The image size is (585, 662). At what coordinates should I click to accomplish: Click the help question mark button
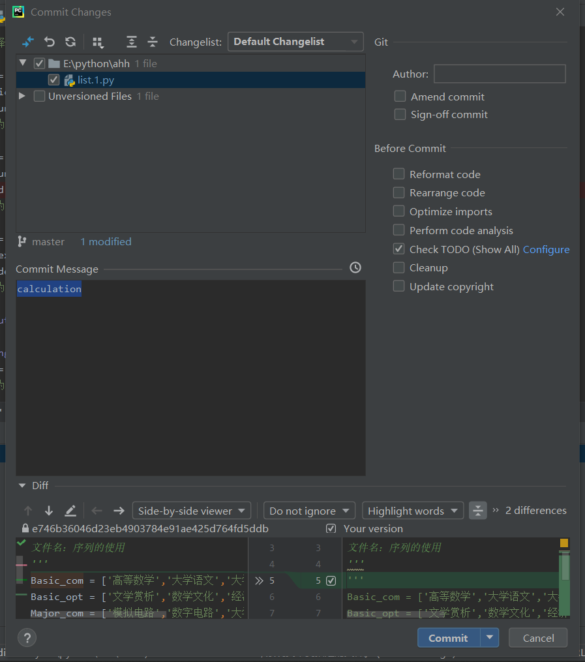point(27,637)
